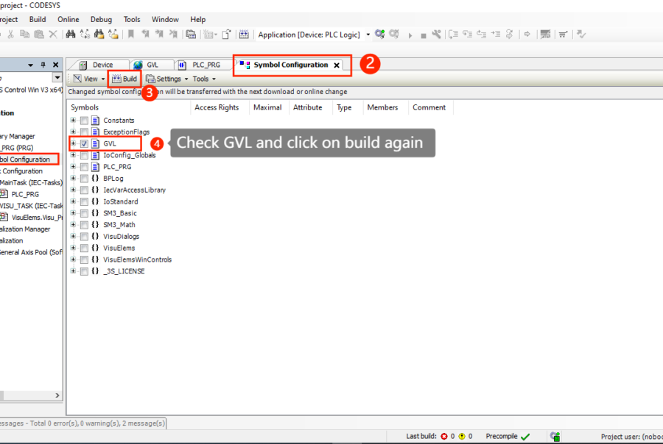Click the Logout icon on the toolbar

(393, 35)
